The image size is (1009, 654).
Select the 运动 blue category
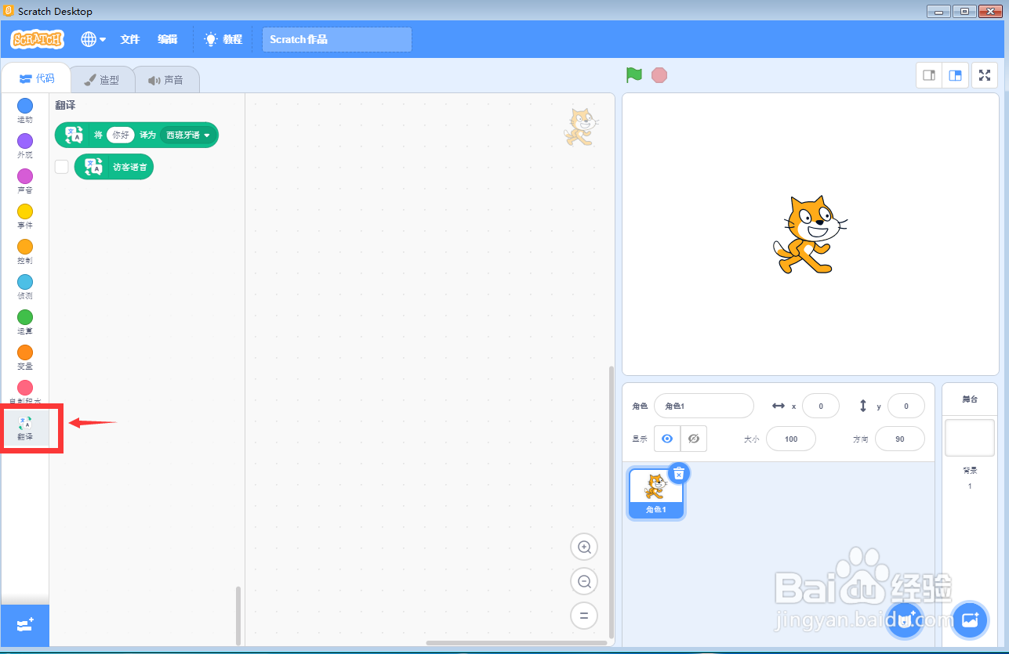[25, 110]
